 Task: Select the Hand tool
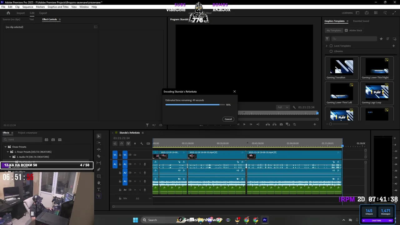pyautogui.click(x=99, y=183)
